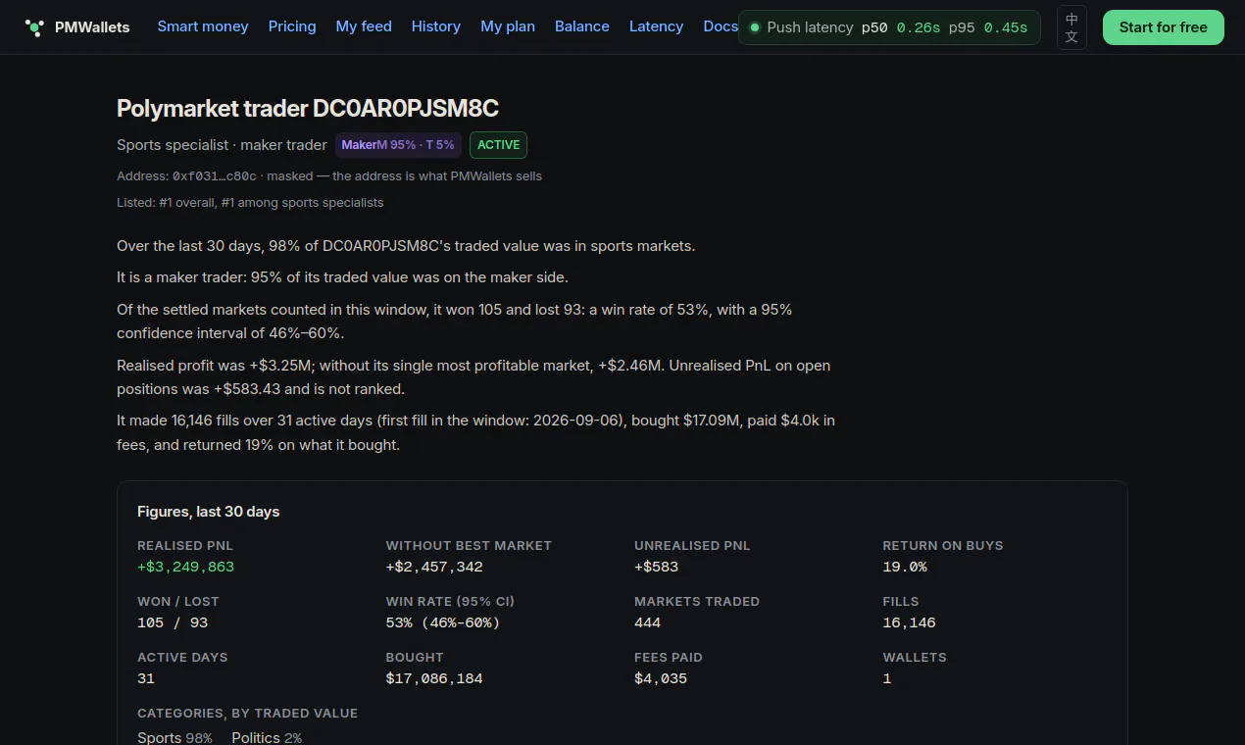
Task: Select History in the navigation bar
Action: tap(436, 26)
